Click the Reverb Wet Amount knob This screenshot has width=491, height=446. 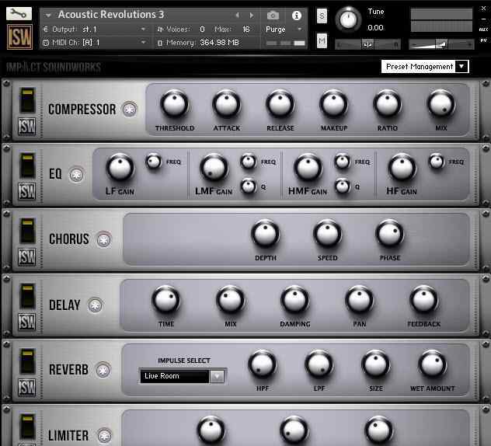pyautogui.click(x=432, y=364)
